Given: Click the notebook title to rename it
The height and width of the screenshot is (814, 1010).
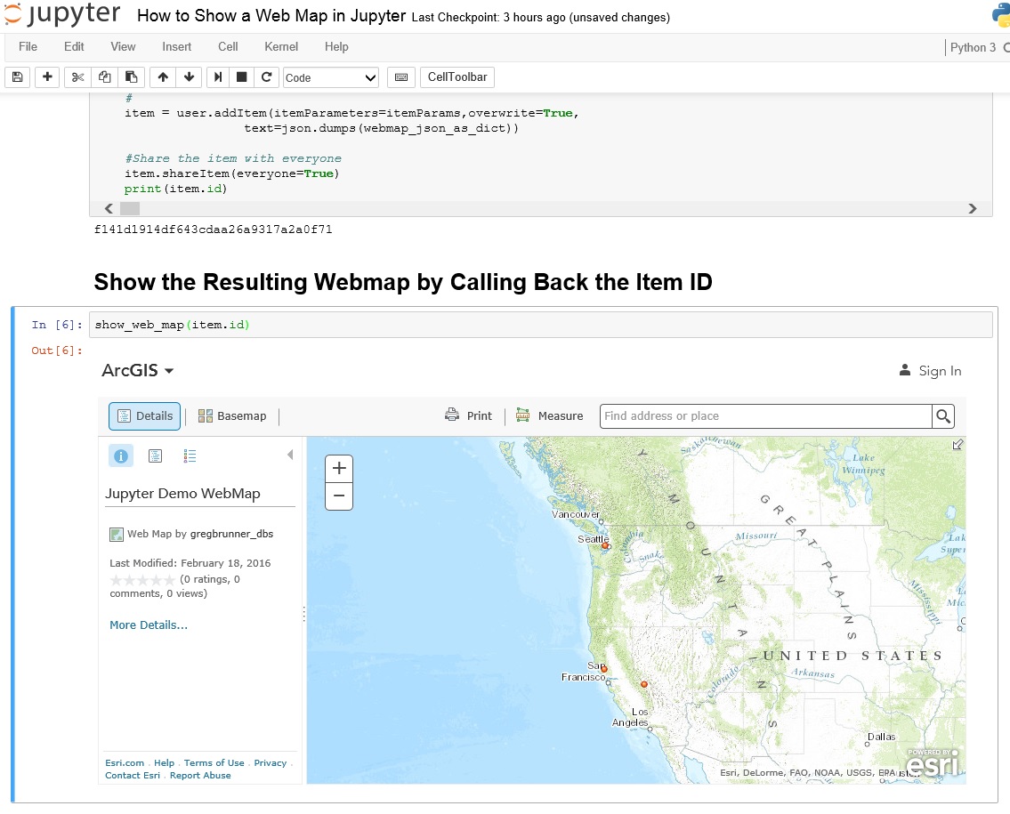Looking at the screenshot, I should [x=271, y=15].
